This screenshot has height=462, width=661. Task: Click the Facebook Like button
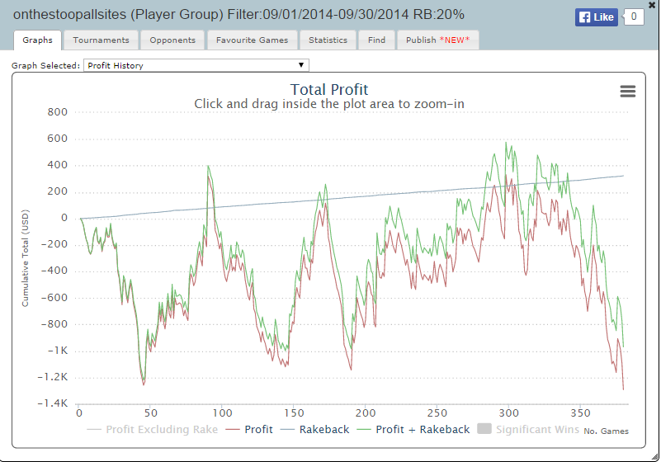tap(596, 17)
